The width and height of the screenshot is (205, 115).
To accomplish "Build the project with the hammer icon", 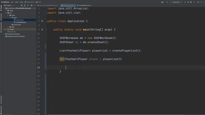I will click(x=167, y=2).
